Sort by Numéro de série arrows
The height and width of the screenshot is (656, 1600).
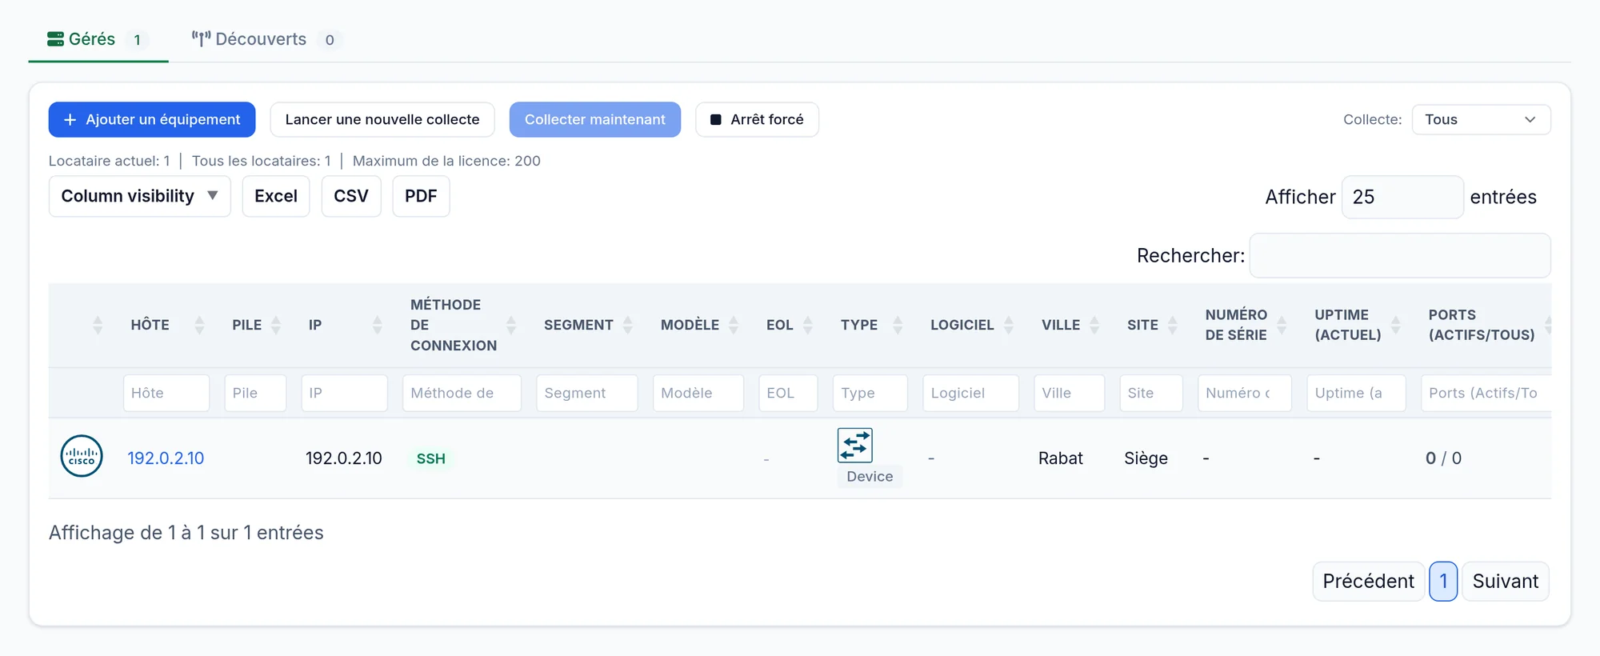[1282, 325]
